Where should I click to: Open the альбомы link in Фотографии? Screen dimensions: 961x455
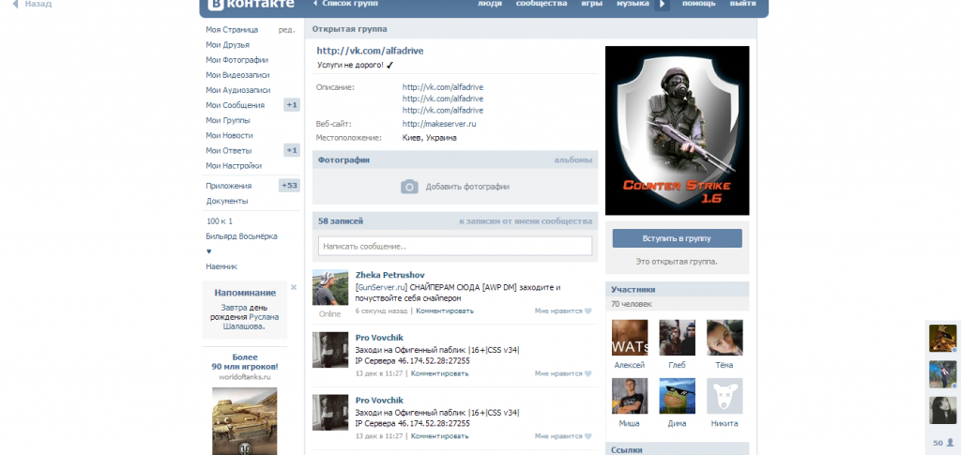(x=572, y=160)
